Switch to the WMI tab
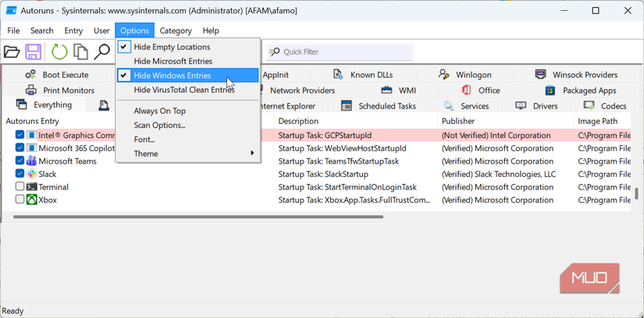The image size is (644, 318). pyautogui.click(x=398, y=90)
